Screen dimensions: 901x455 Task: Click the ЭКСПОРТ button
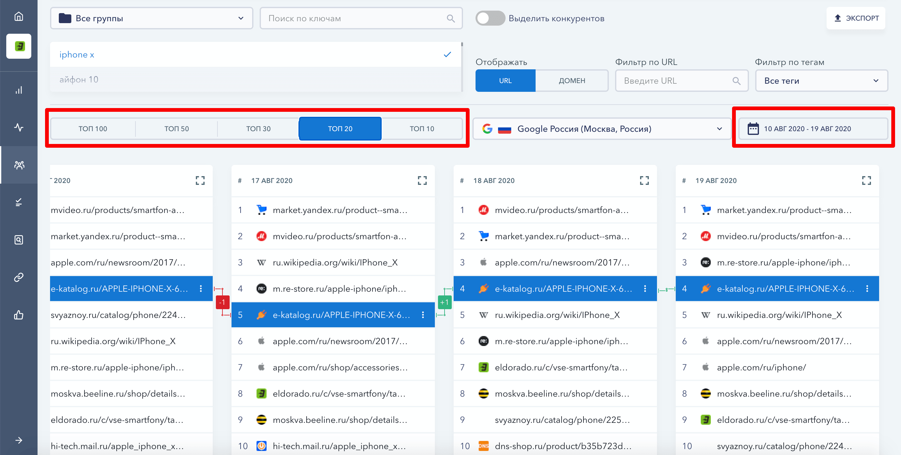[856, 18]
